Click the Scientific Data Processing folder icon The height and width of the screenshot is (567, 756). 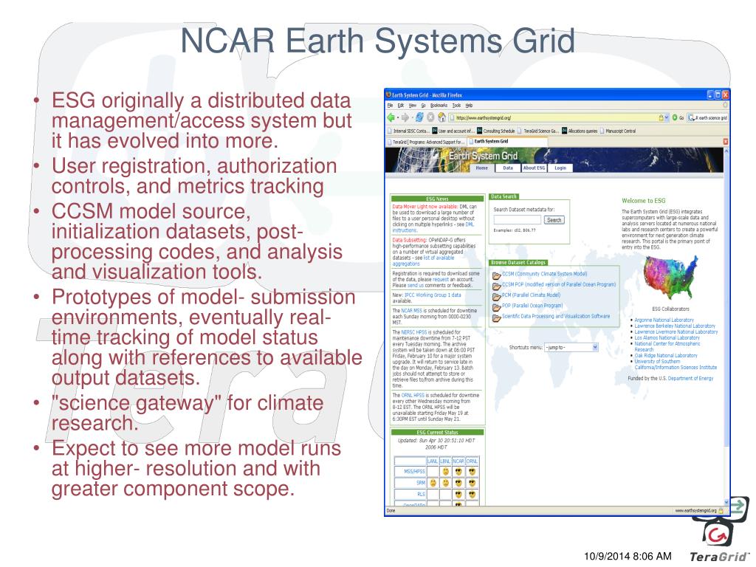[x=497, y=318]
